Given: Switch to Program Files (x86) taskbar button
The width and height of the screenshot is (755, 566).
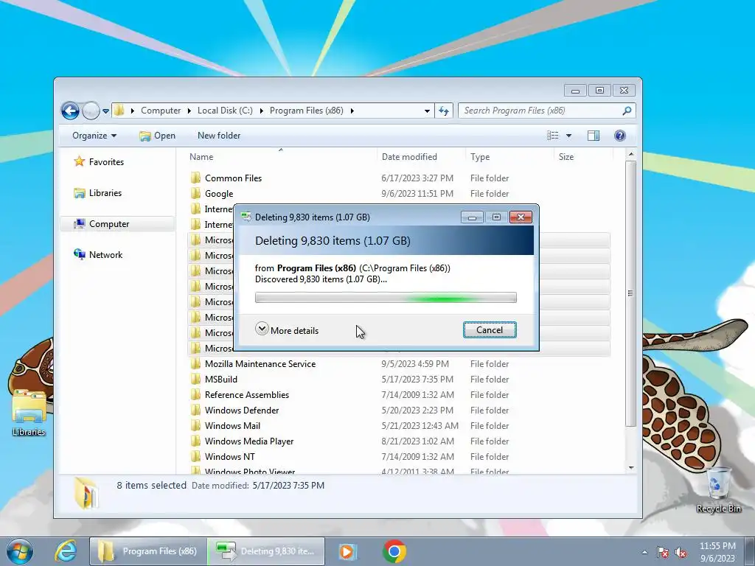Looking at the screenshot, I should (147, 551).
